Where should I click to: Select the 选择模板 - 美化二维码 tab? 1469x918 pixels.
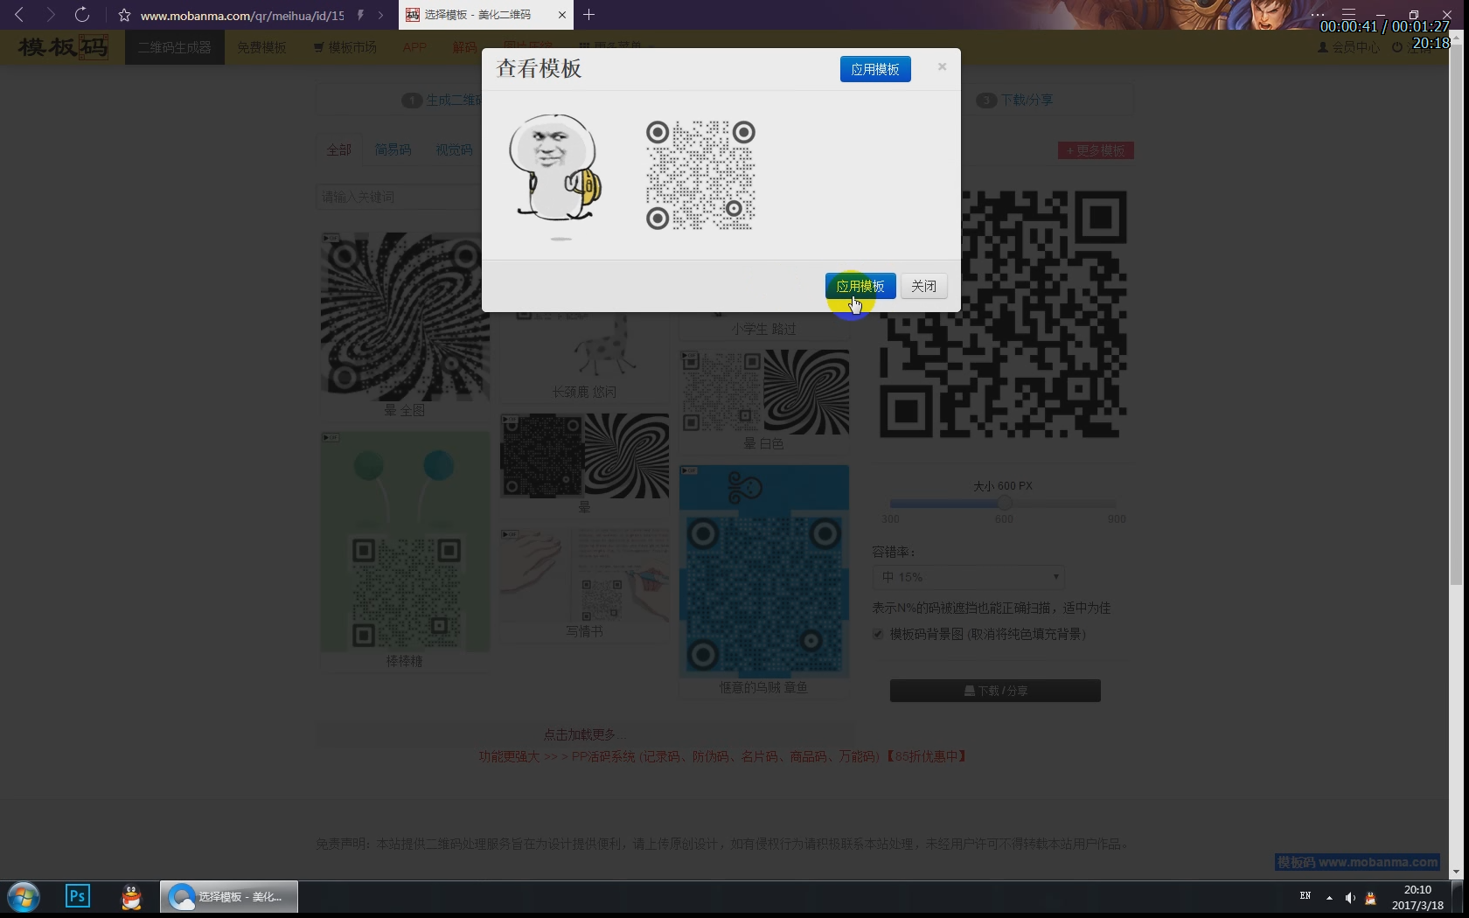(x=486, y=15)
